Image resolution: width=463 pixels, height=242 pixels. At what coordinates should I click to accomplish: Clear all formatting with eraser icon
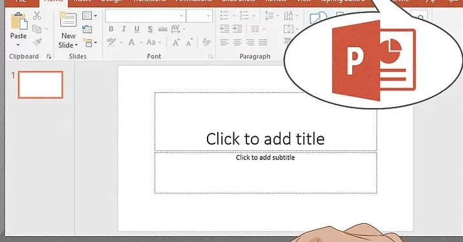[x=207, y=42]
